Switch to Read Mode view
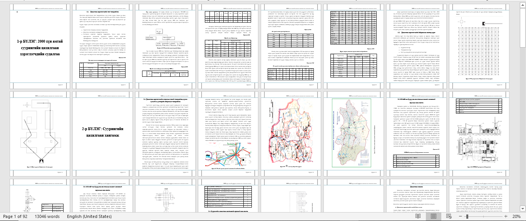 click(418, 216)
